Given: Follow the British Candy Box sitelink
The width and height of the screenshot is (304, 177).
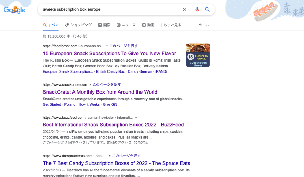Looking at the screenshot, I should pyautogui.click(x=110, y=72).
